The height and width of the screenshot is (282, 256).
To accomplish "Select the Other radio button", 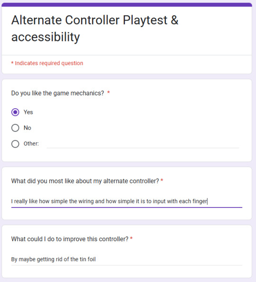I will (15, 144).
